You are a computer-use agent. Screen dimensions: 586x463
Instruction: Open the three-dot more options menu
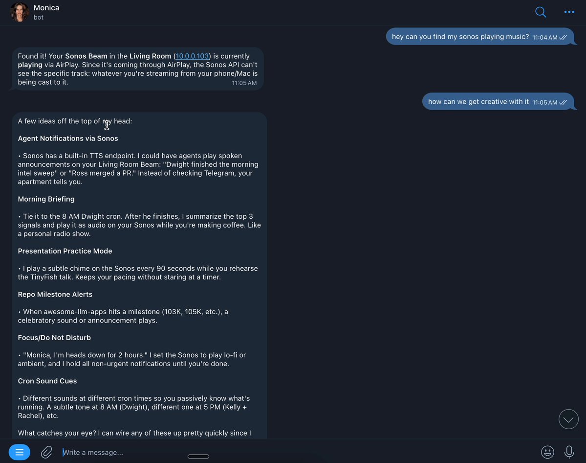click(x=569, y=12)
